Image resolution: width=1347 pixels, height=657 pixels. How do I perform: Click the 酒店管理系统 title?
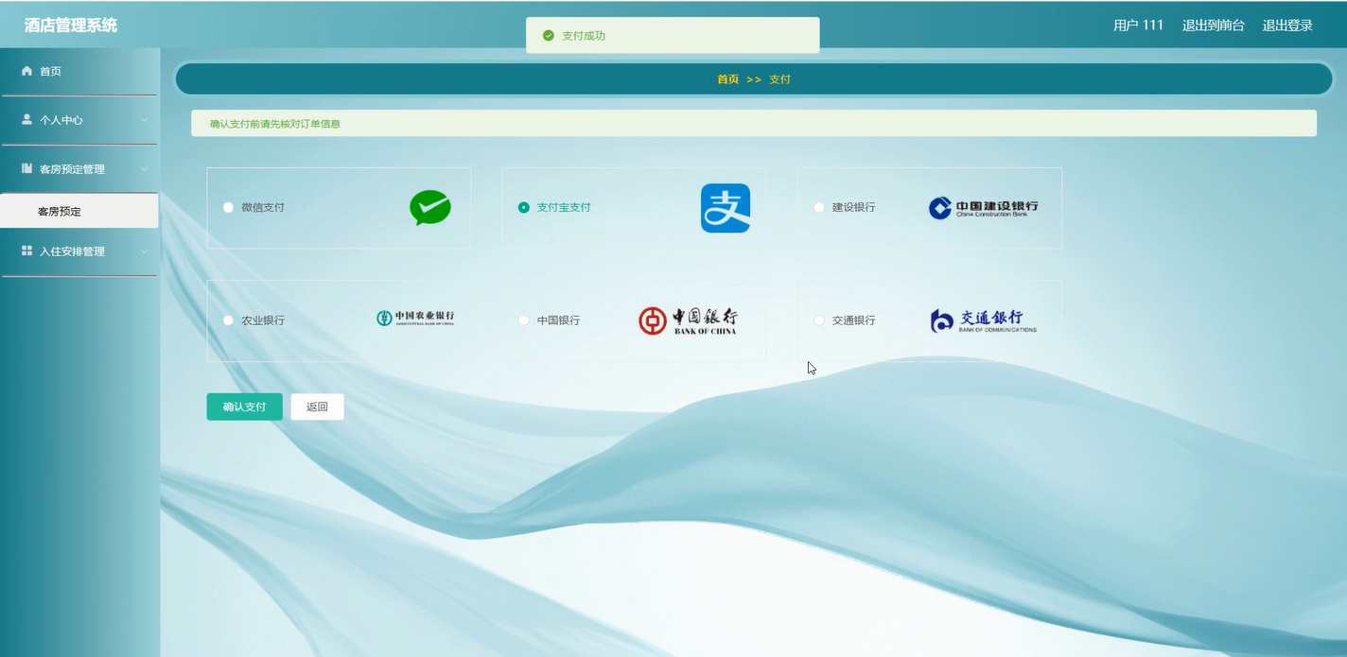pos(71,26)
